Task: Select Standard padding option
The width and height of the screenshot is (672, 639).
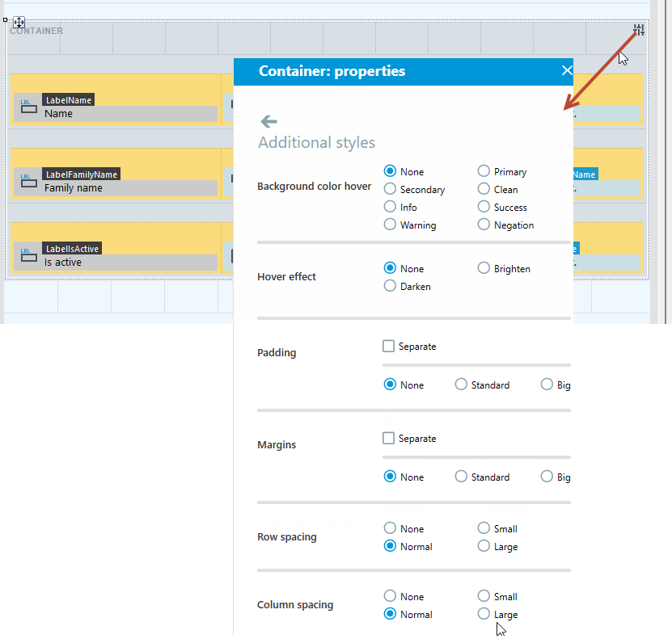Action: coord(461,385)
